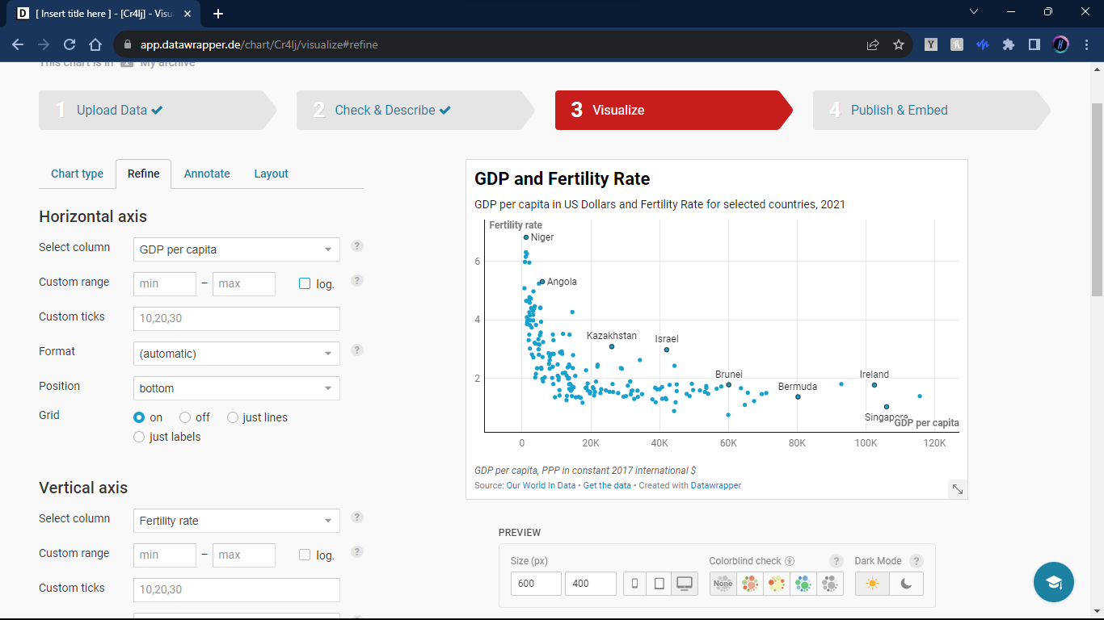Turn Grid 'off' radio option
Image resolution: width=1104 pixels, height=620 pixels.
(x=185, y=417)
